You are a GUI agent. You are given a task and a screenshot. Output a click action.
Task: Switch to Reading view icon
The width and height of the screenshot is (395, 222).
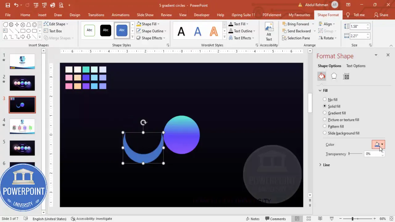click(x=320, y=219)
